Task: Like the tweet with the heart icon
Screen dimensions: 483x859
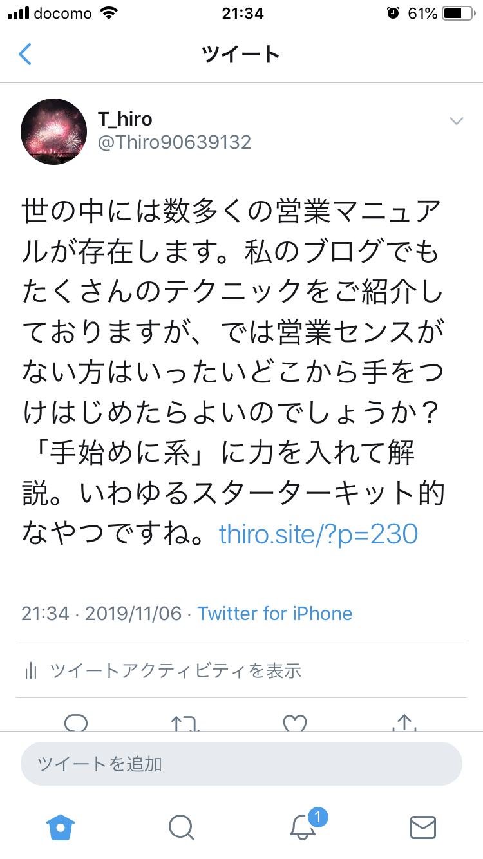Action: [295, 722]
